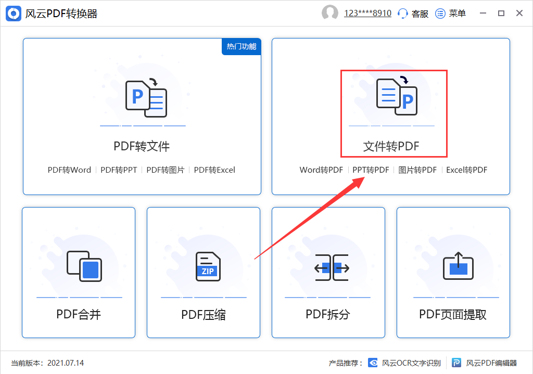Click the PDF页面提取 upload box icon
Screen dimensions: 533x374
(458, 266)
